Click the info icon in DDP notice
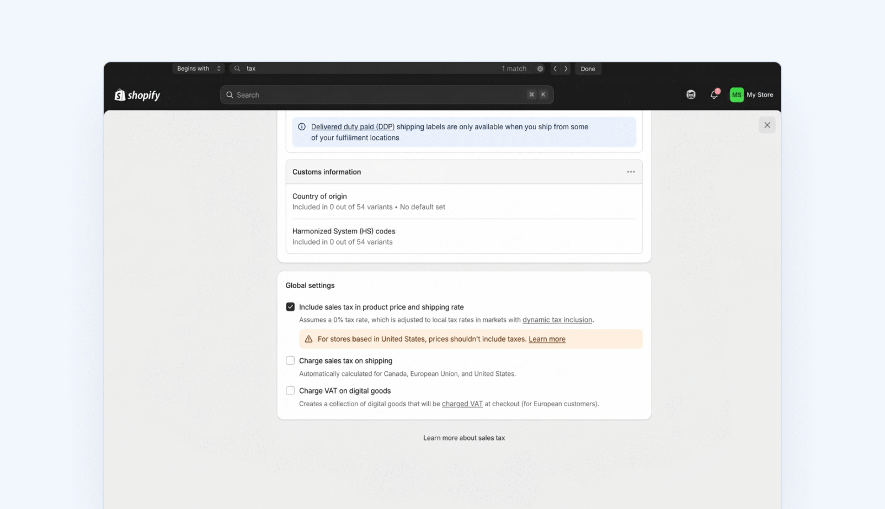This screenshot has height=509, width=885. click(302, 127)
